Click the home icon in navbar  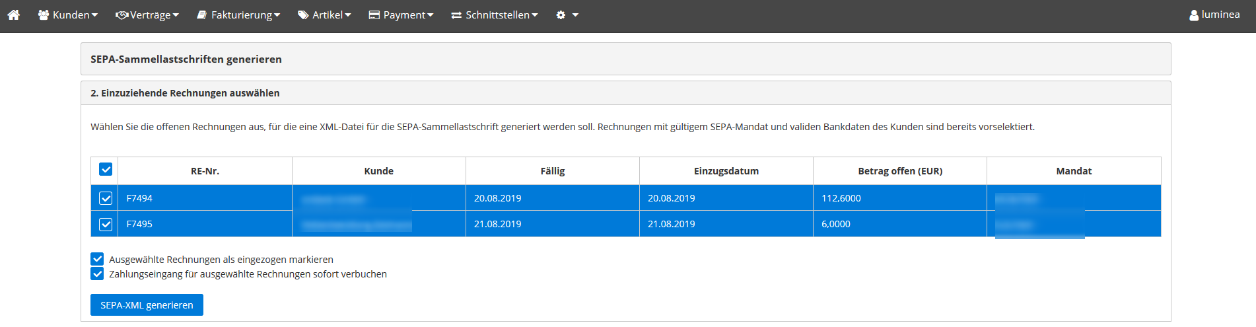(13, 15)
